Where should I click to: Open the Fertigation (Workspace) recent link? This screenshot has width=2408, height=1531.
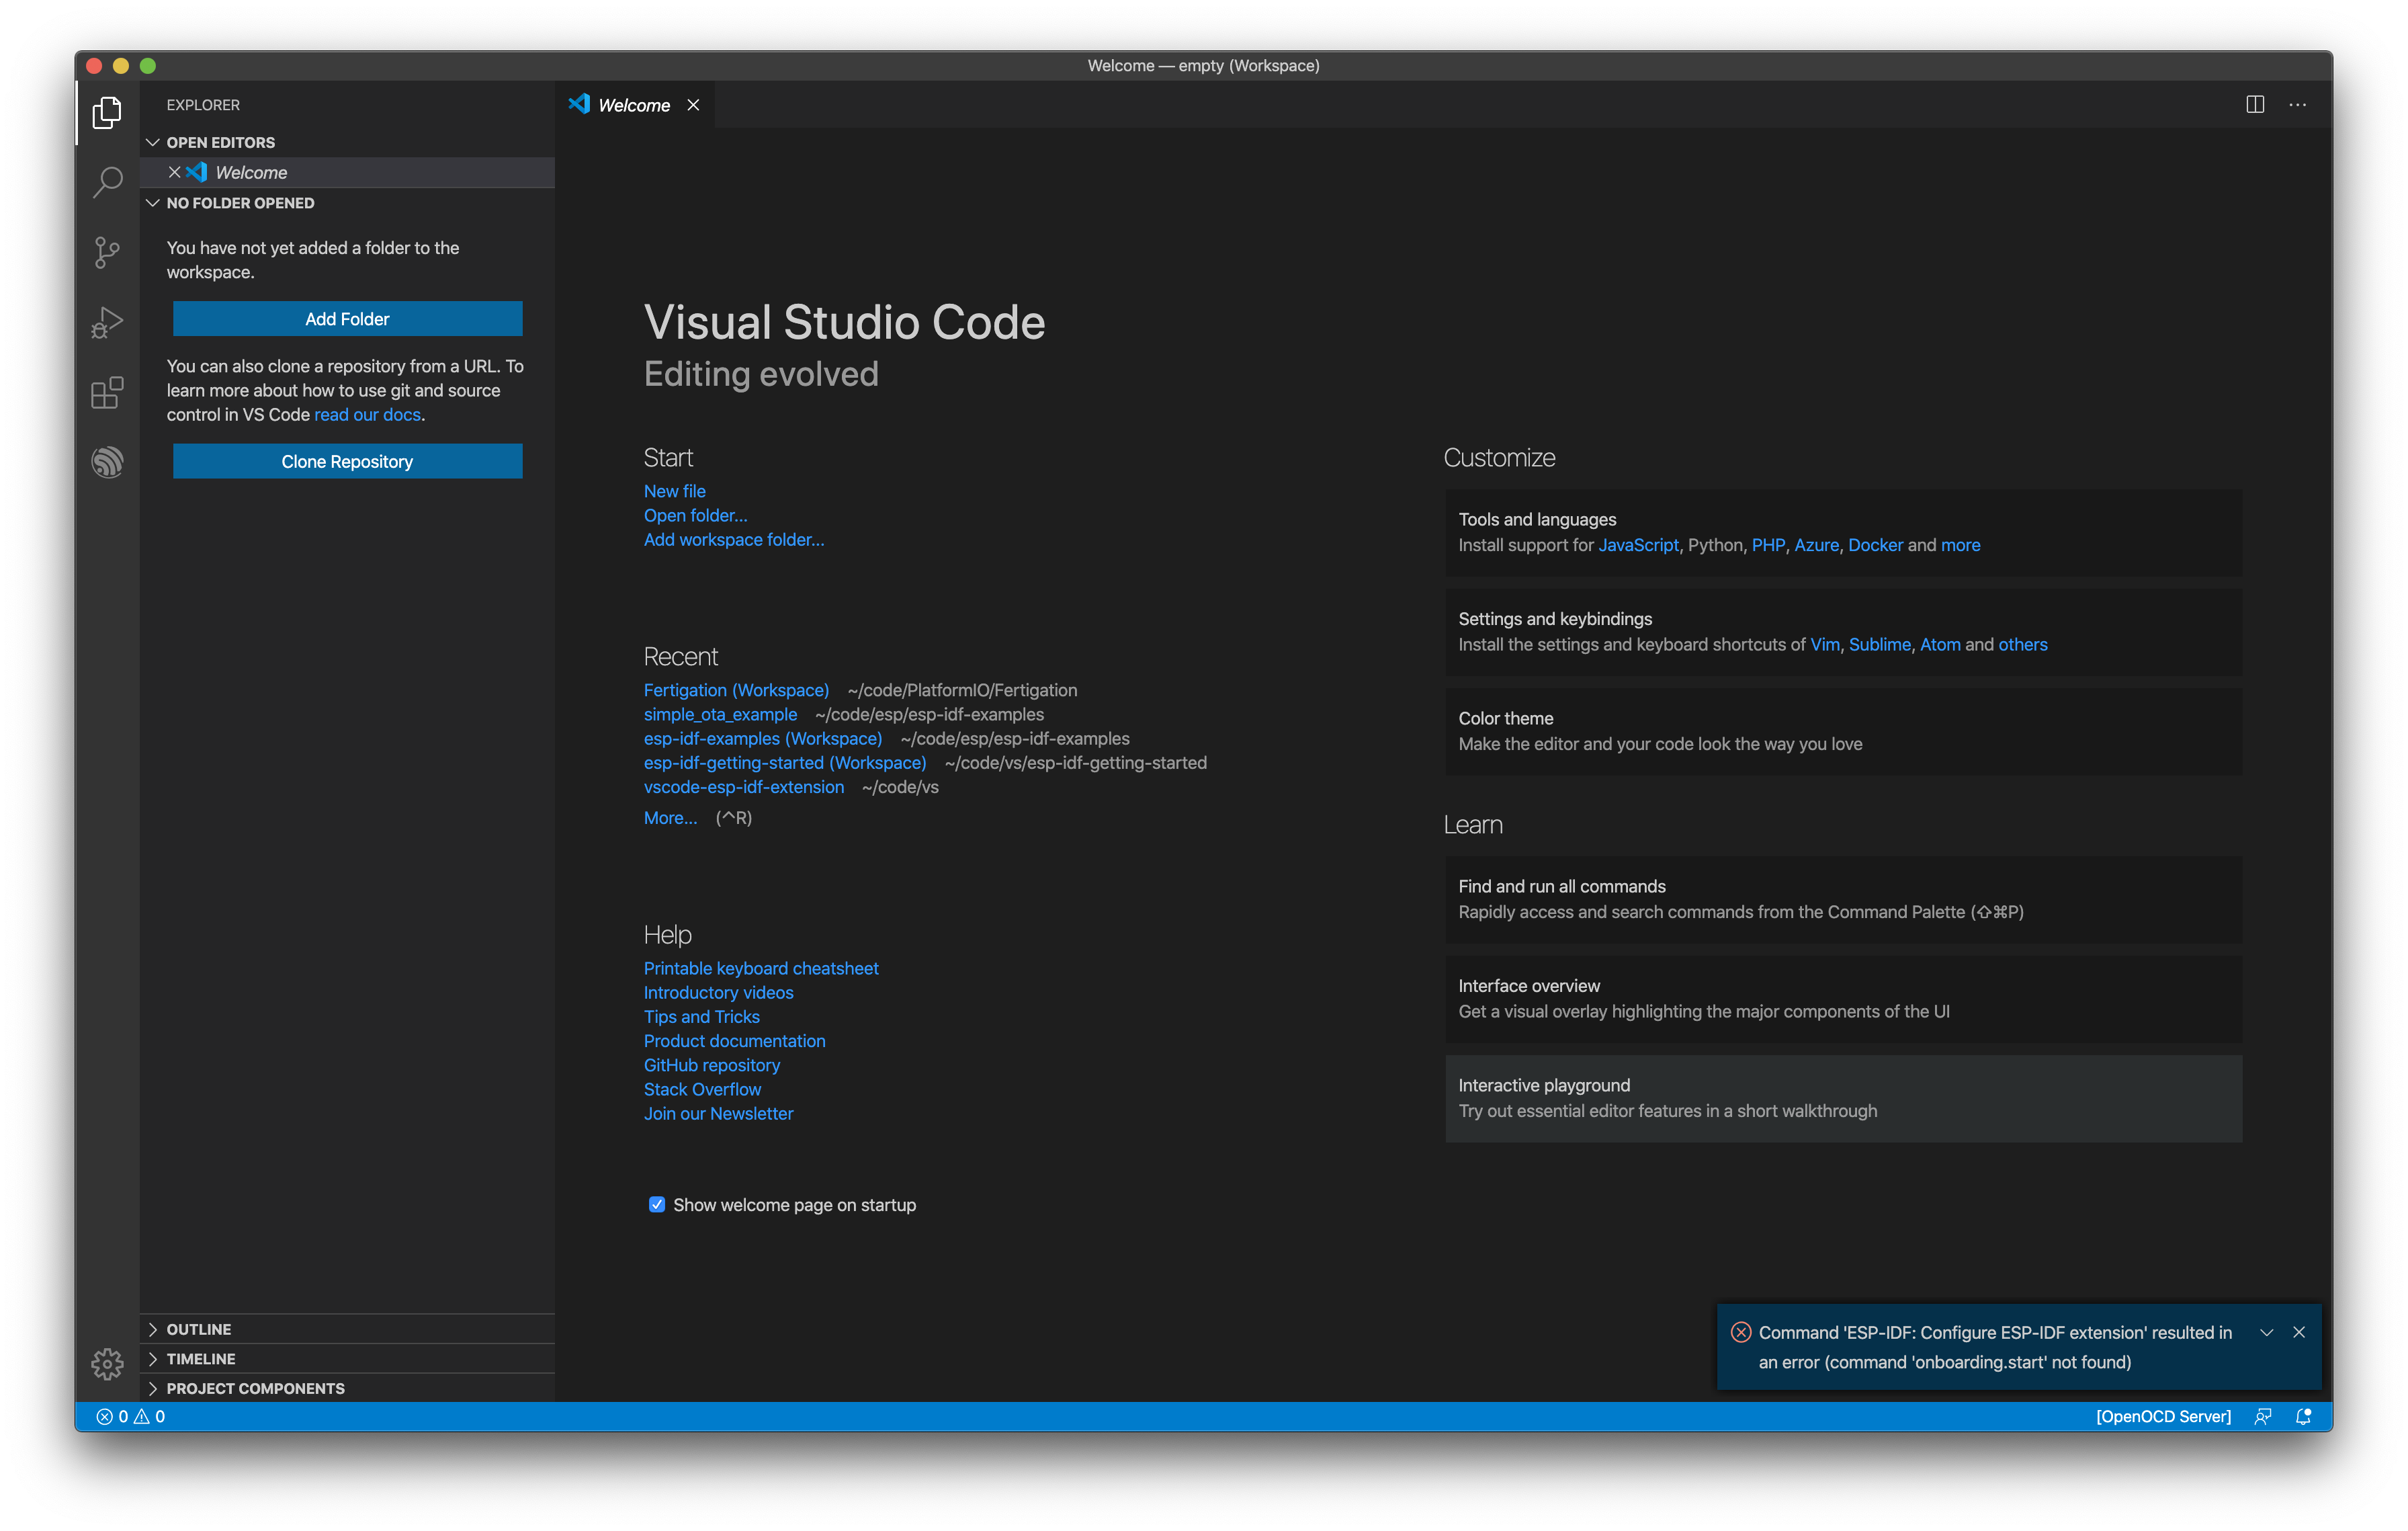(x=736, y=690)
